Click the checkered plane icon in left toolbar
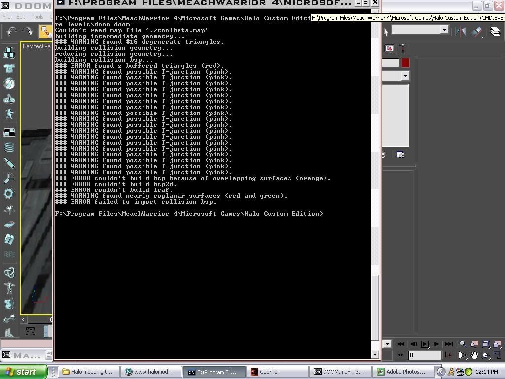This screenshot has height=379, width=505. click(9, 132)
